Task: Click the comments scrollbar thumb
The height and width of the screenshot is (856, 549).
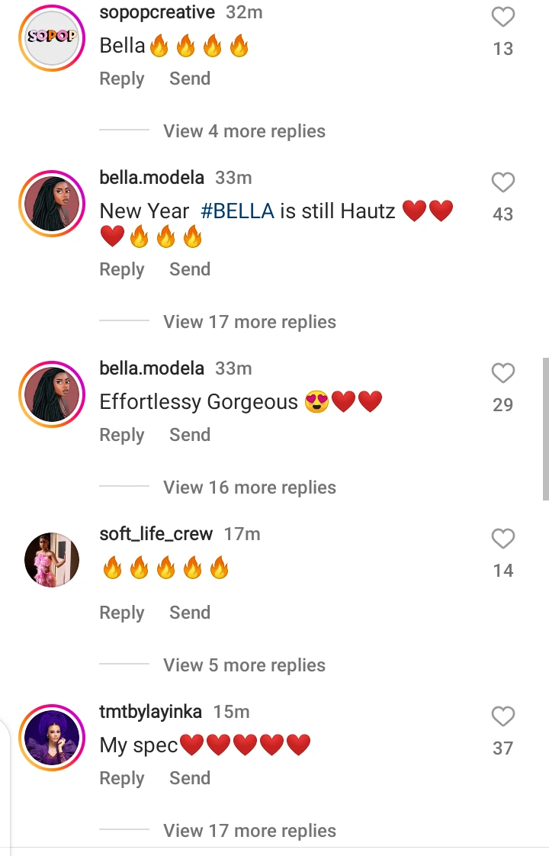Action: (x=545, y=429)
